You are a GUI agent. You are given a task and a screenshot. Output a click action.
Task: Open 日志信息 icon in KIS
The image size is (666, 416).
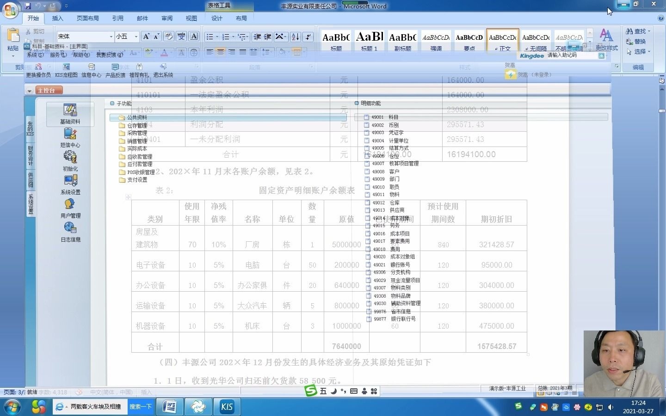coord(70,232)
